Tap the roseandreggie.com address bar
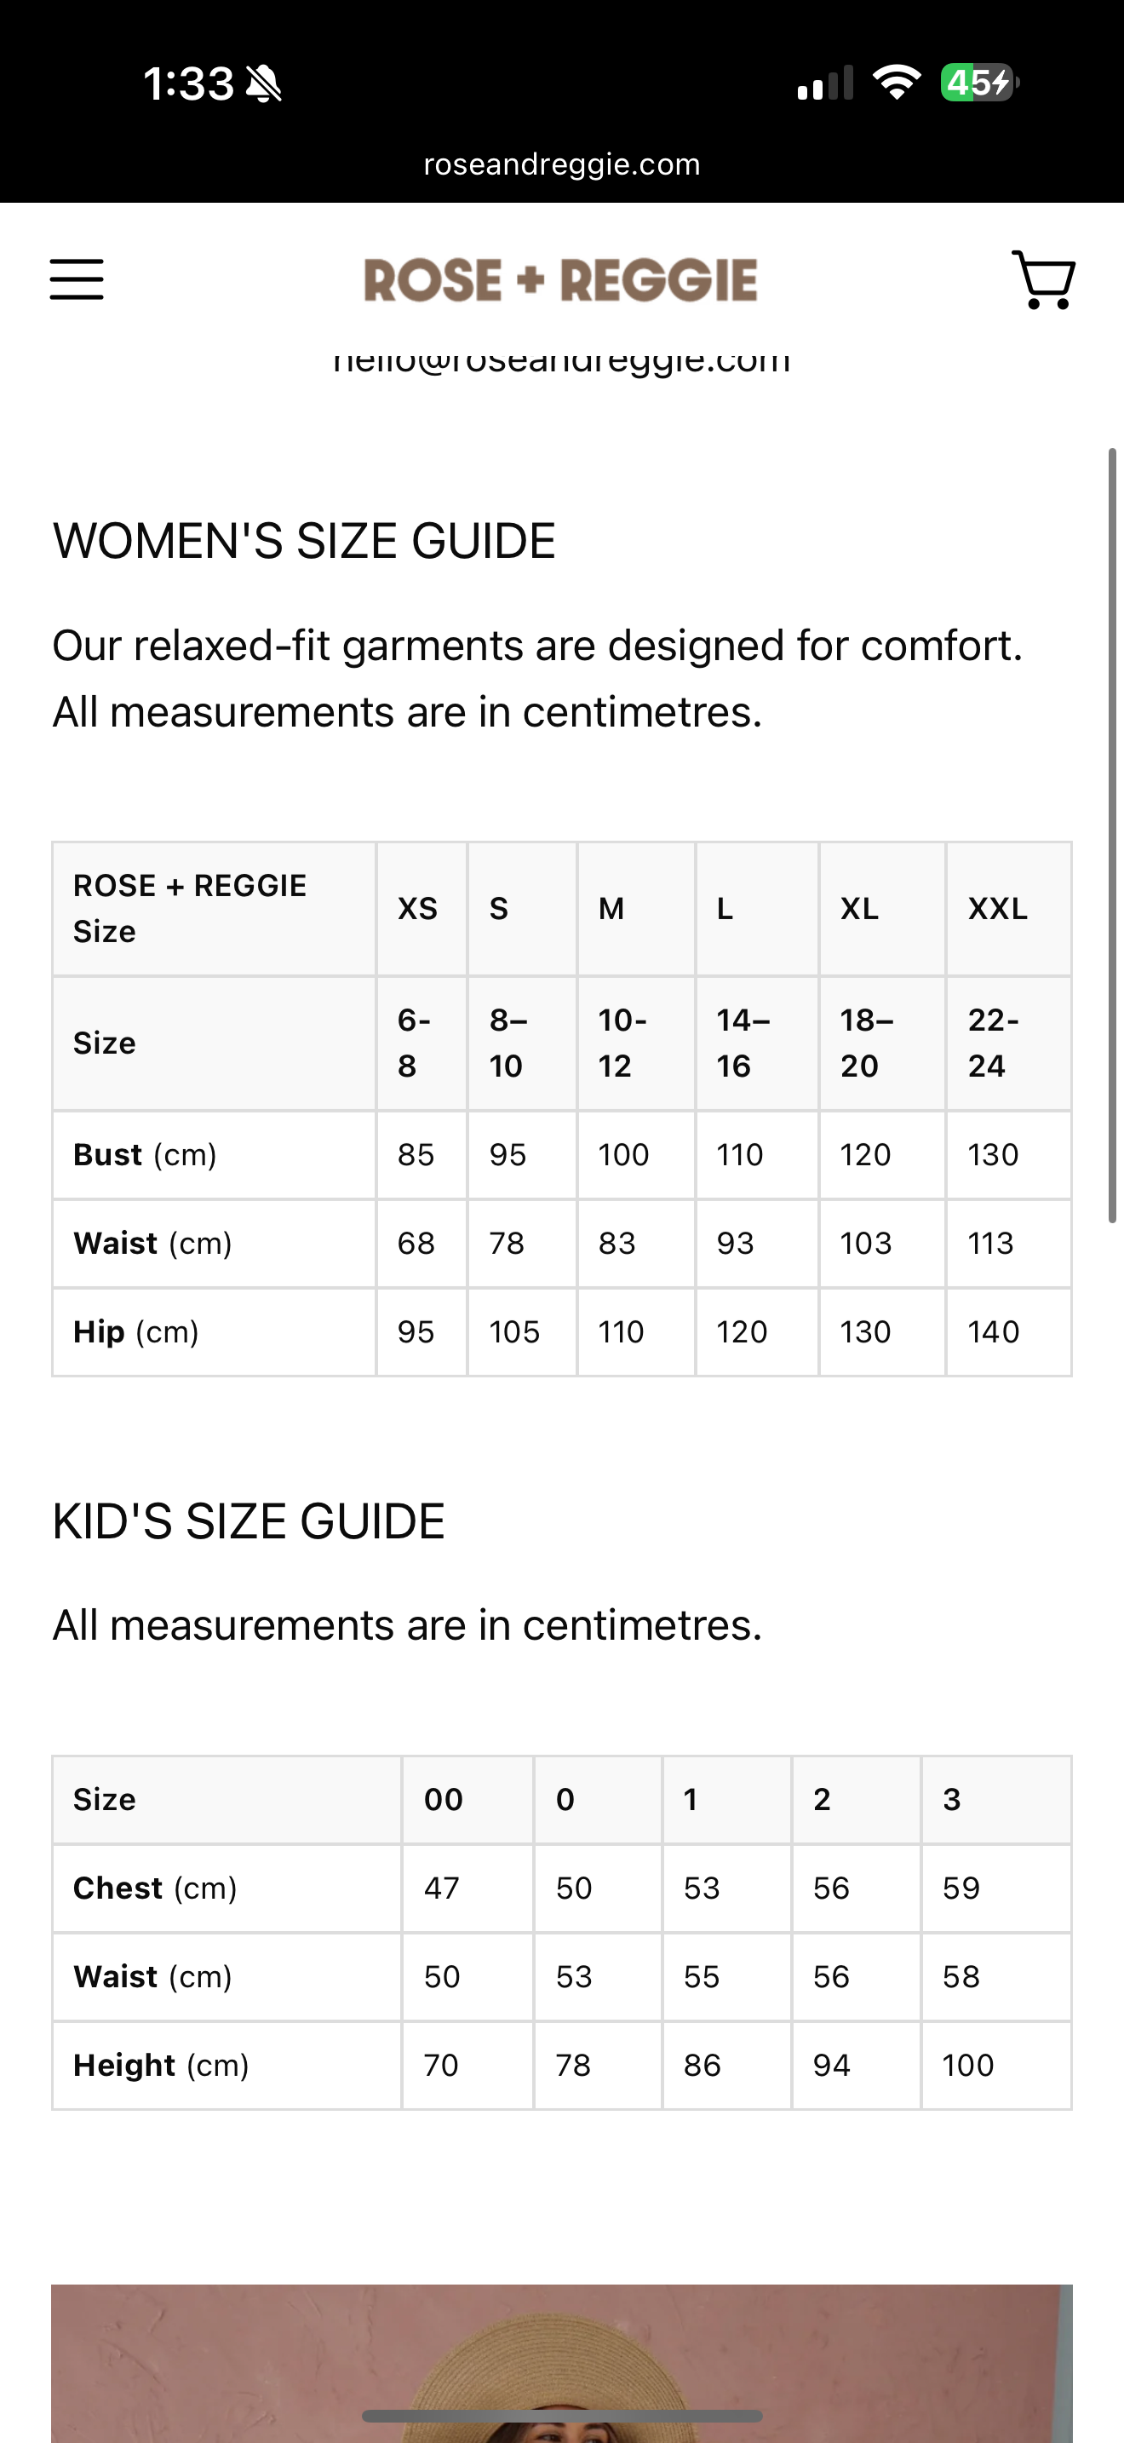Image resolution: width=1124 pixels, height=2443 pixels. point(561,164)
